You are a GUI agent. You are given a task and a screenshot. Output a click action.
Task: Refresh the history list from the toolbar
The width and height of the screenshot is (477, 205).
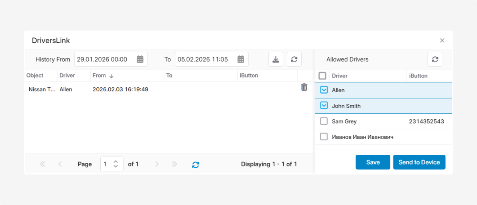(294, 59)
